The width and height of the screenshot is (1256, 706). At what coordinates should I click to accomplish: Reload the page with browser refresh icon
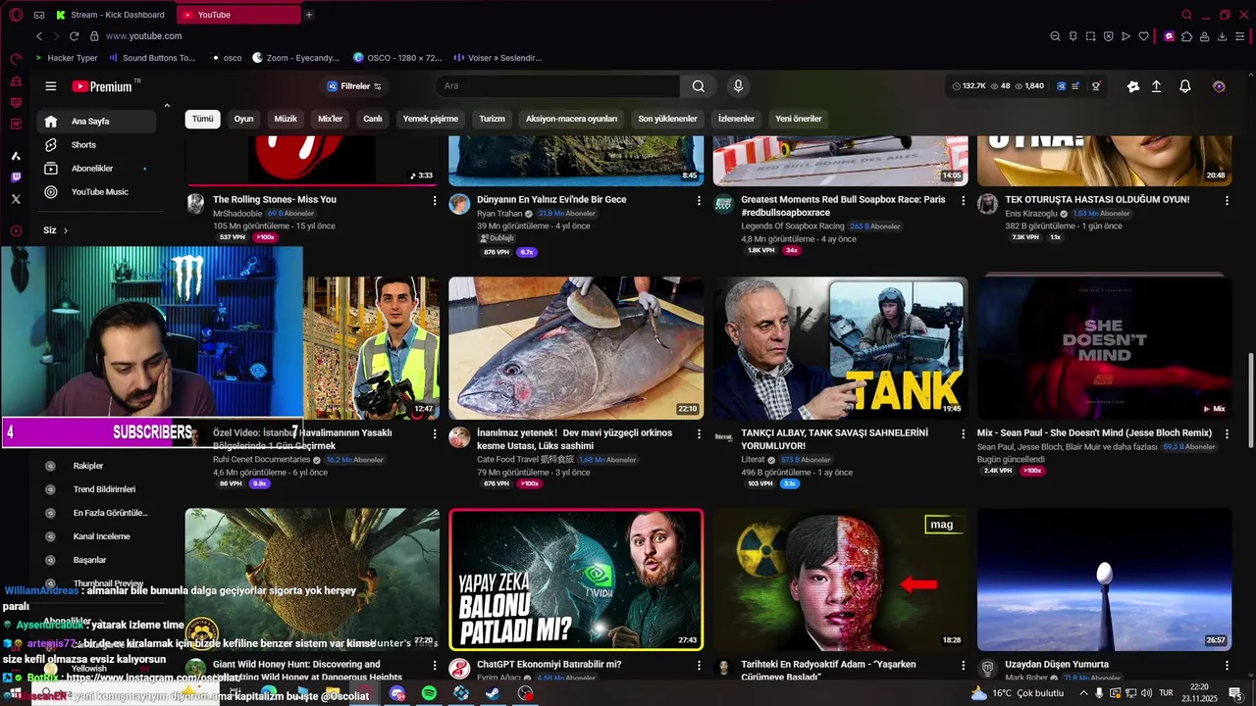pos(74,36)
